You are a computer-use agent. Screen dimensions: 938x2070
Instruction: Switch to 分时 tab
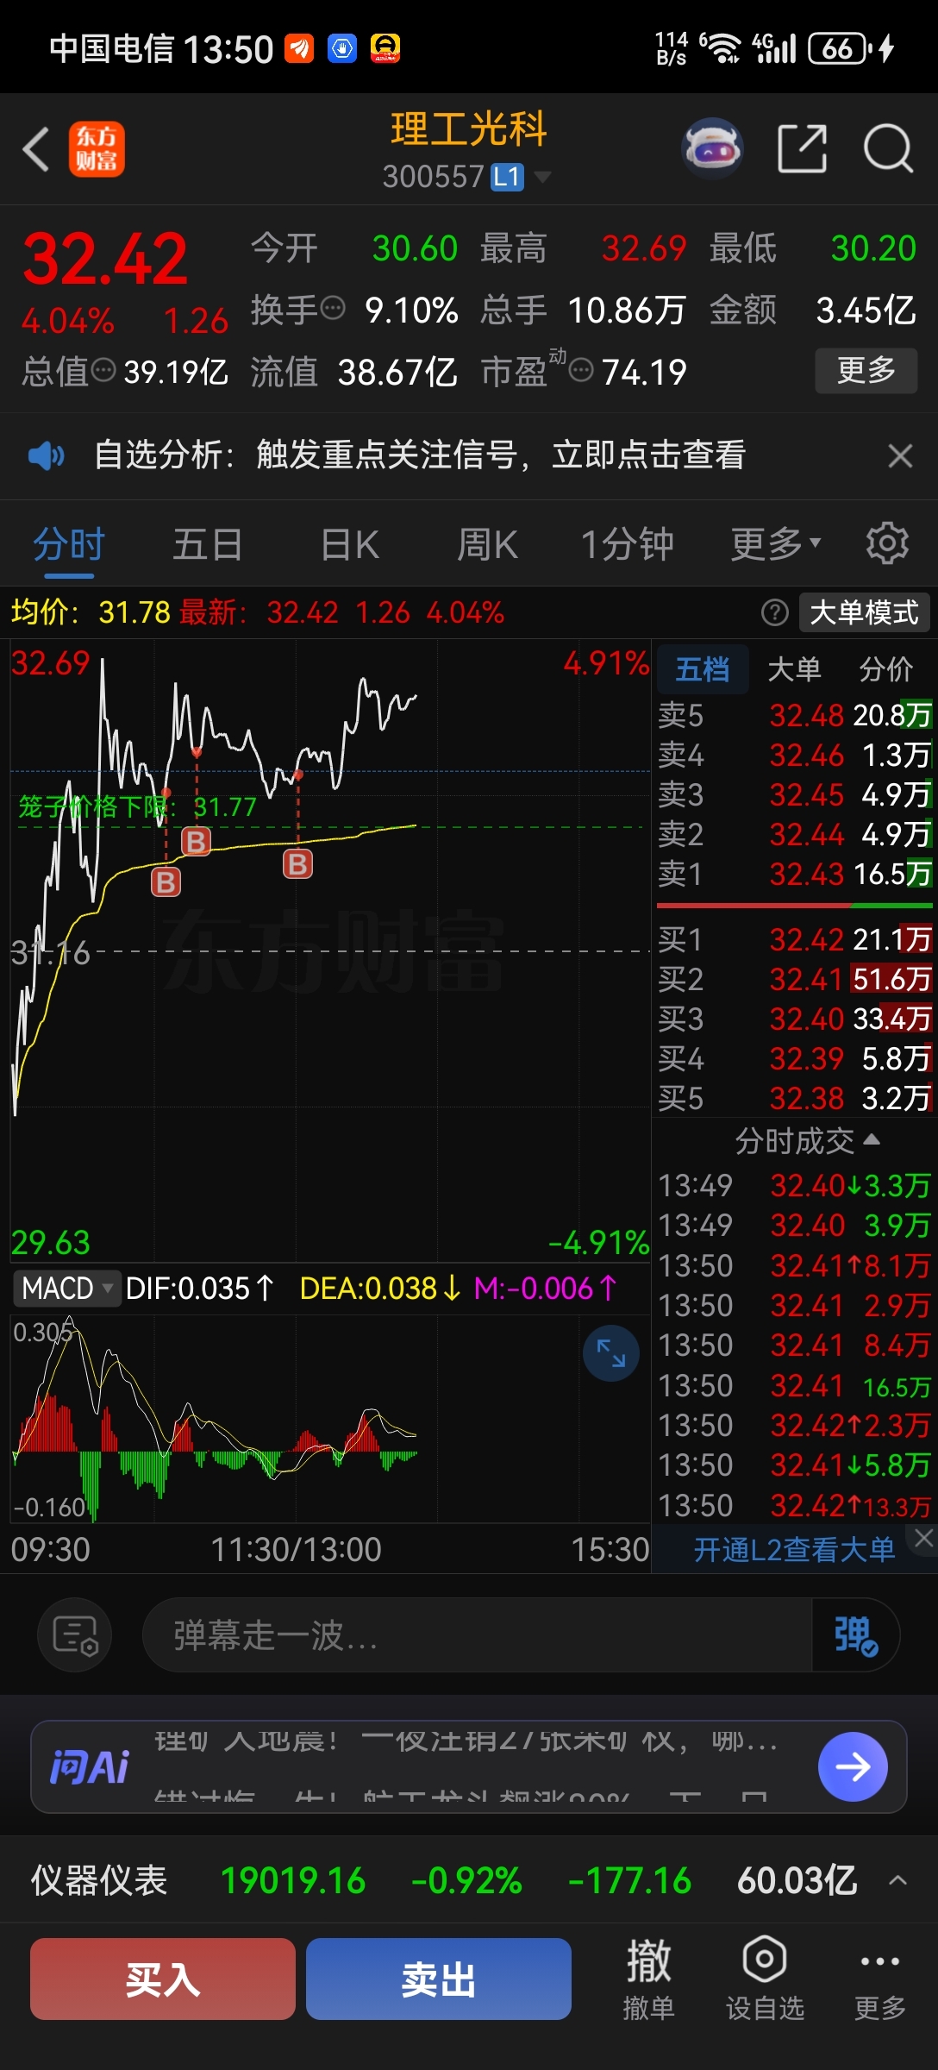click(69, 543)
